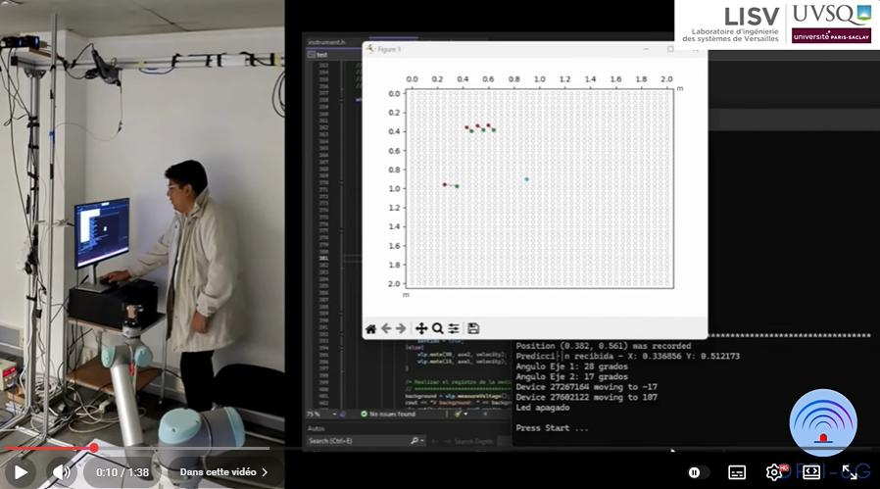
Task: Play the video
Action: [x=20, y=472]
